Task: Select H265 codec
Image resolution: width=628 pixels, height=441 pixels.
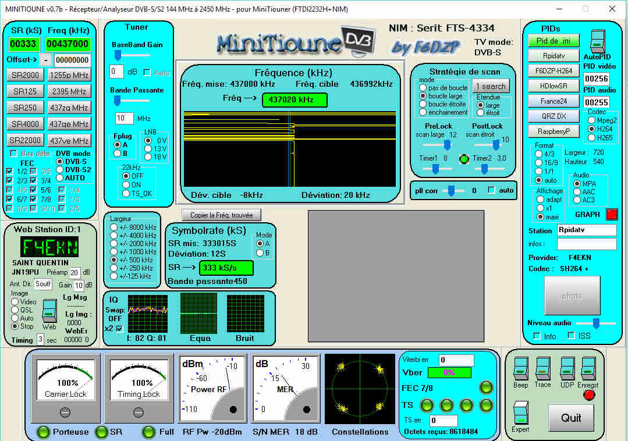Action: point(591,137)
